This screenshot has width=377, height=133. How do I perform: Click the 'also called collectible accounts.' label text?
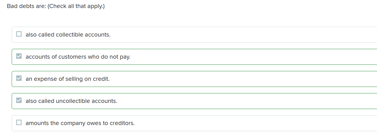(x=68, y=35)
